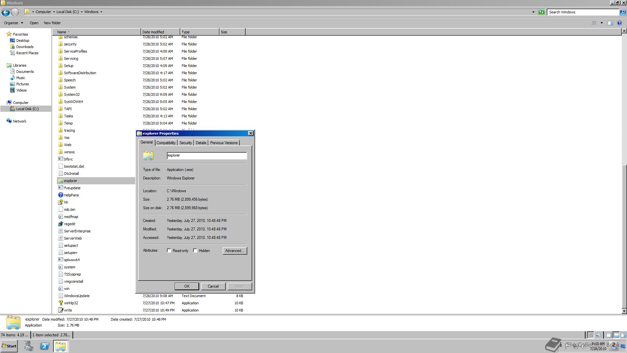Click the Search Windows box
The width and height of the screenshot is (627, 353).
(583, 12)
